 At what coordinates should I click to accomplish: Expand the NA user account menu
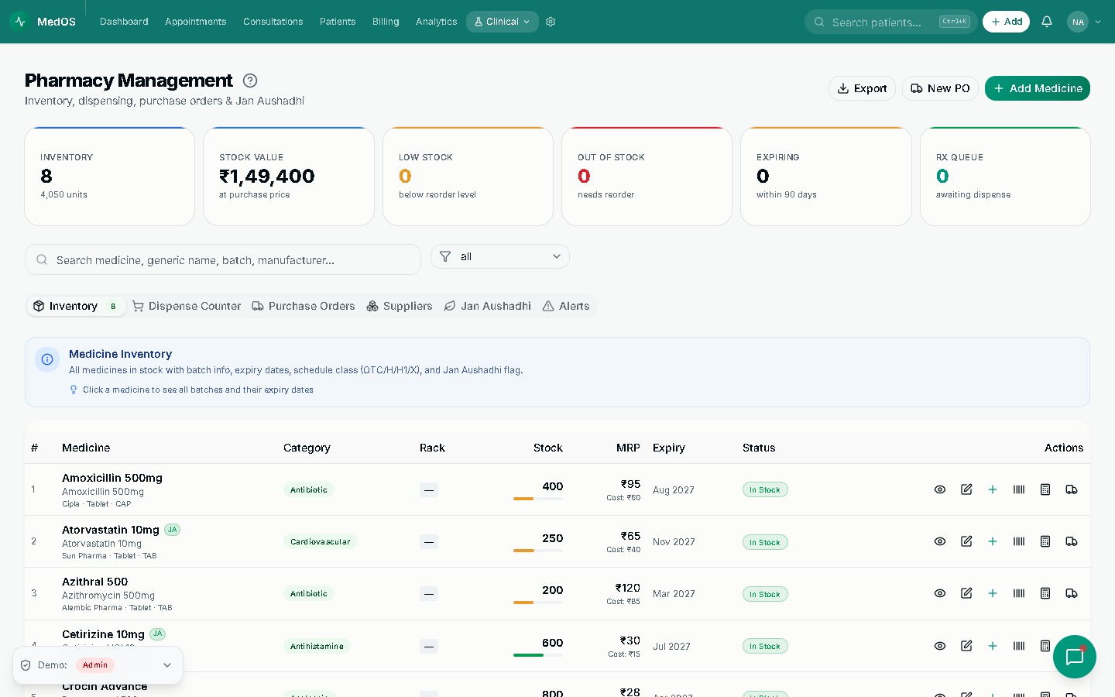pyautogui.click(x=1084, y=22)
